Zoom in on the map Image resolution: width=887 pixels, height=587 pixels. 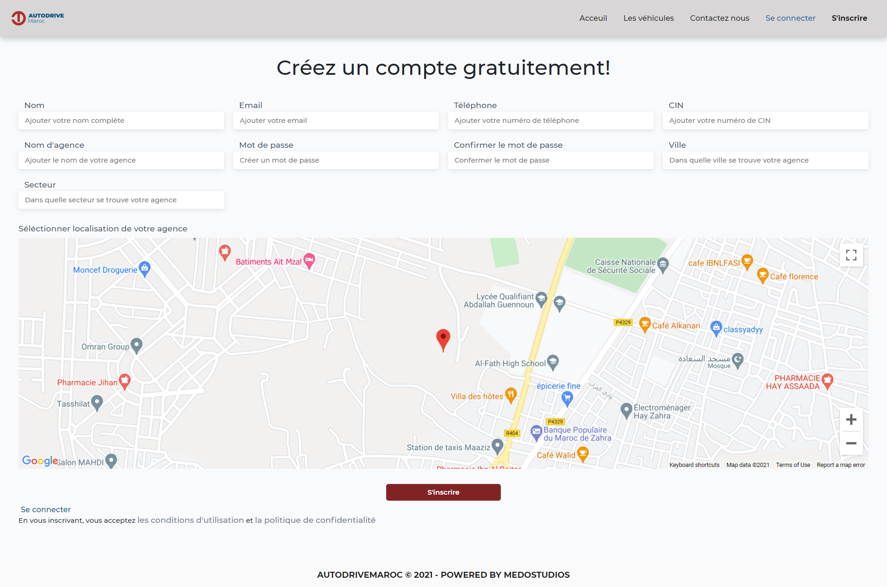click(x=851, y=419)
